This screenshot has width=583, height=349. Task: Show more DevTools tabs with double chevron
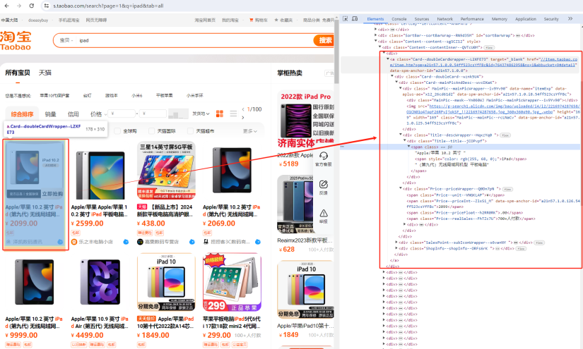570,18
